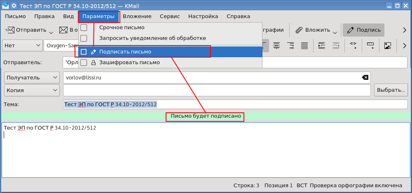Viewport: 412px width, 193px height.
Task: Open the Вид menu
Action: tap(68, 16)
